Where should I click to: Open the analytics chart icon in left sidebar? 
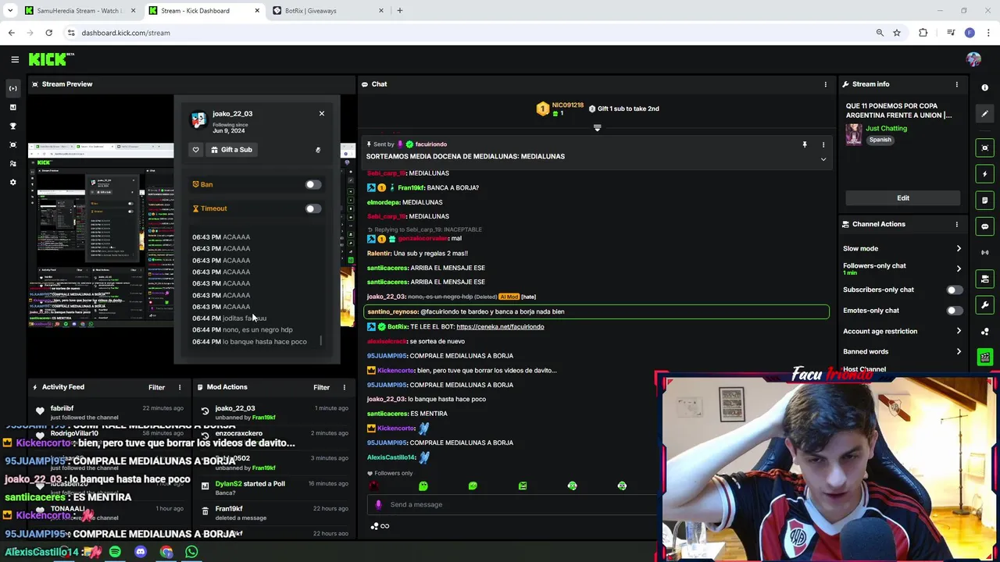pyautogui.click(x=12, y=107)
